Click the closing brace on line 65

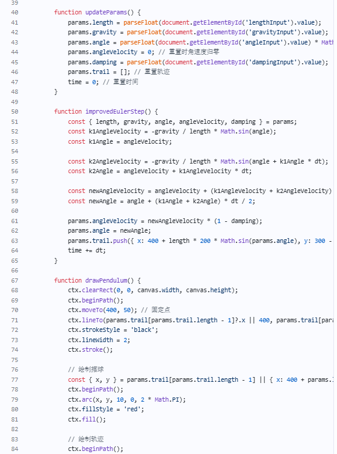(55, 261)
